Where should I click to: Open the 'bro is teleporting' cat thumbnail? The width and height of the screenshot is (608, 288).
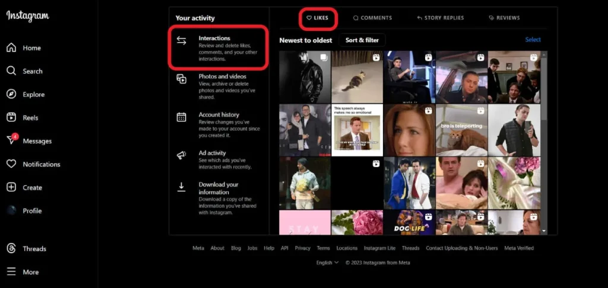coord(461,130)
